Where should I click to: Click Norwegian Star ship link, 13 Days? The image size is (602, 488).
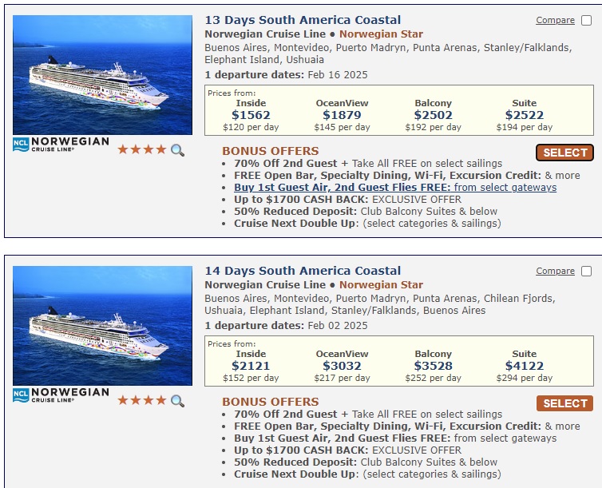coord(381,34)
